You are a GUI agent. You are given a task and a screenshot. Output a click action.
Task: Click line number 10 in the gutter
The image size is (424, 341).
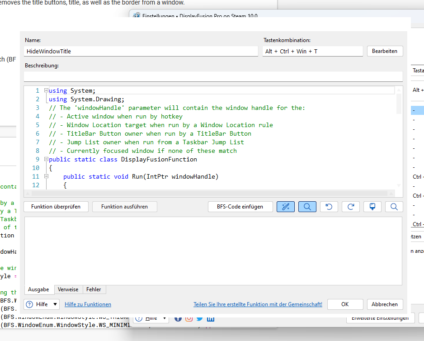(x=36, y=168)
